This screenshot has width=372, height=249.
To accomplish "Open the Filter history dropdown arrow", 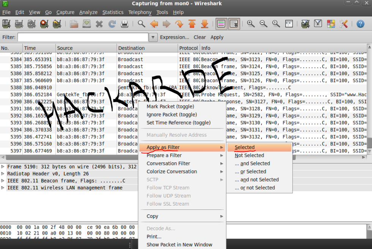I will click(x=153, y=37).
